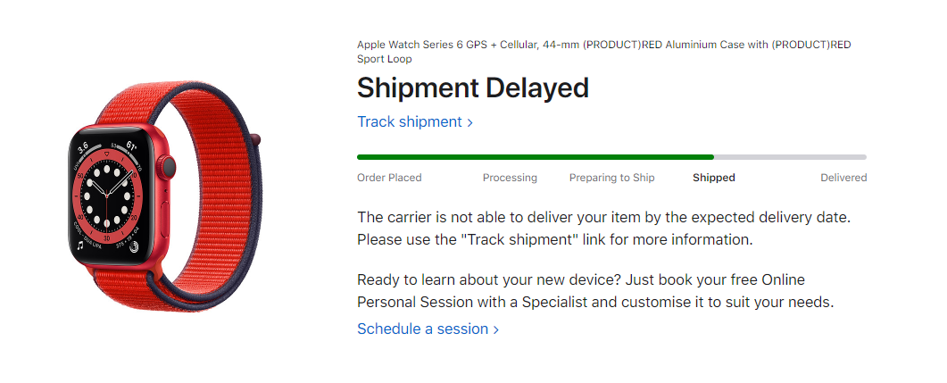Select the bold Shipped status step
Screen dimensions: 947x383
(714, 178)
